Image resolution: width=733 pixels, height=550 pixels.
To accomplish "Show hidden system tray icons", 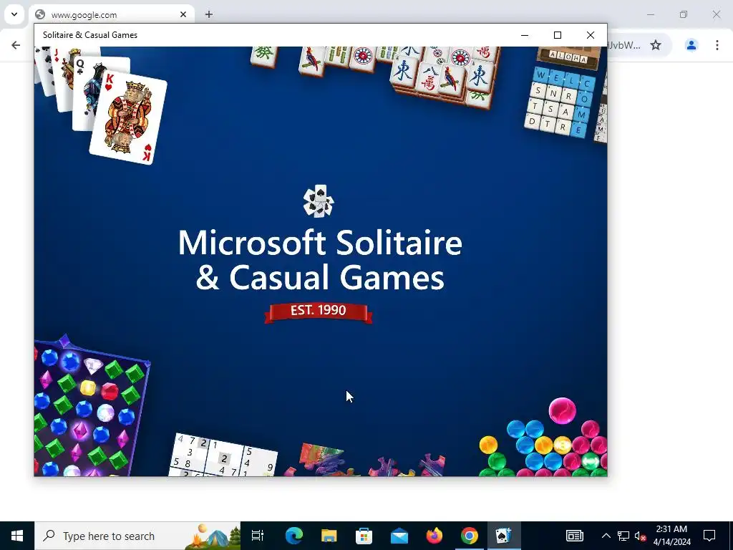I will pos(606,536).
